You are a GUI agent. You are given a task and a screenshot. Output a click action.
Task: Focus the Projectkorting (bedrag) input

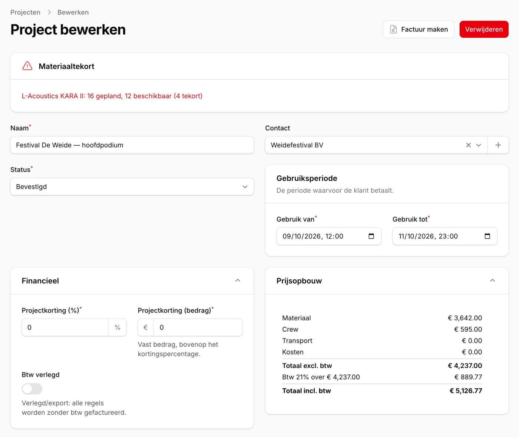click(198, 328)
